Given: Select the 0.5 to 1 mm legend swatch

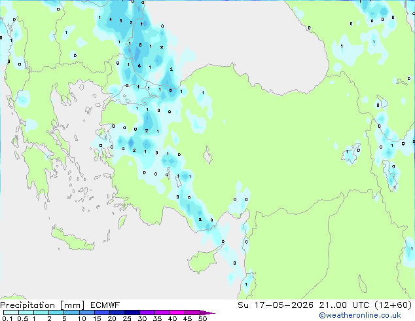Looking at the screenshot, I should 26,312.
